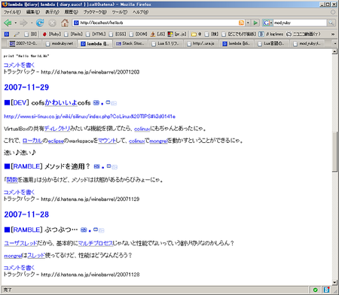Switch to the Lua言語 tab

click(x=272, y=44)
